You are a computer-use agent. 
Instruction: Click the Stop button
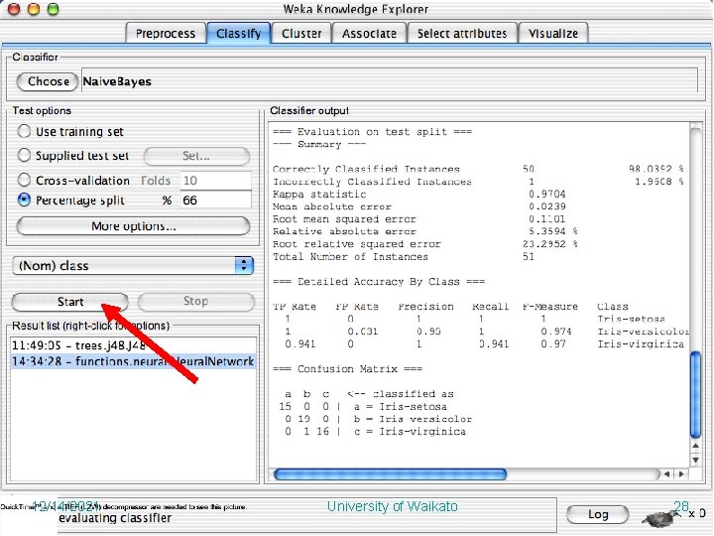195,302
